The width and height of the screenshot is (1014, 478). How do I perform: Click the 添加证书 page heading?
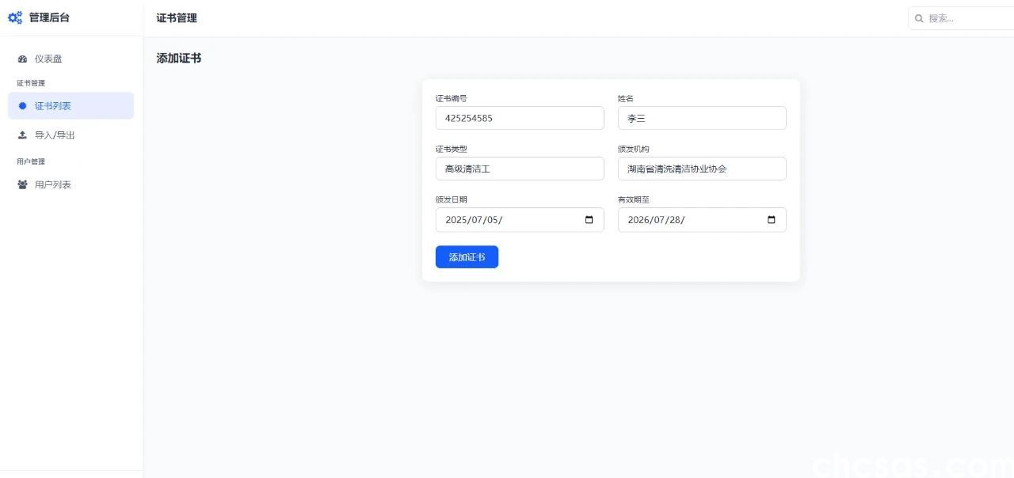(x=179, y=59)
